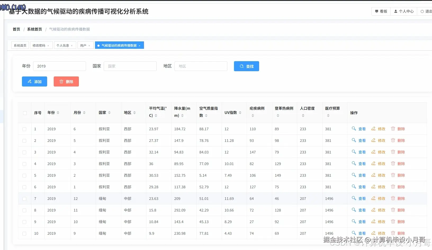432x250 pixels.
Task: Check the select-all checkbox in the table header
Action: [x=25, y=113]
